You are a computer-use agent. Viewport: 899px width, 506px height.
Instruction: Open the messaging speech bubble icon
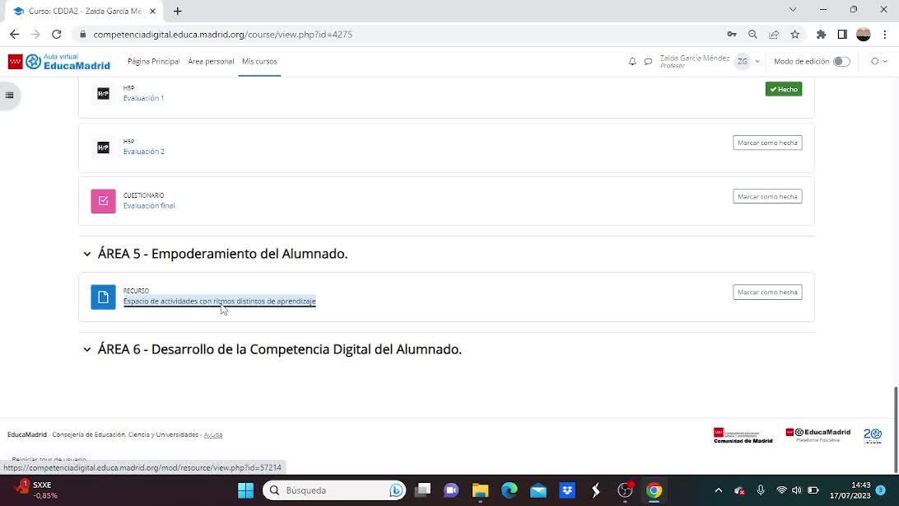[x=648, y=61]
